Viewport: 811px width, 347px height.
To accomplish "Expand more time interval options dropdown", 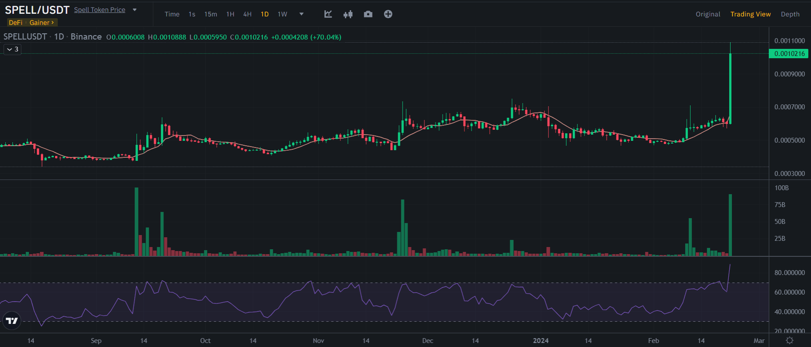I will tap(302, 14).
